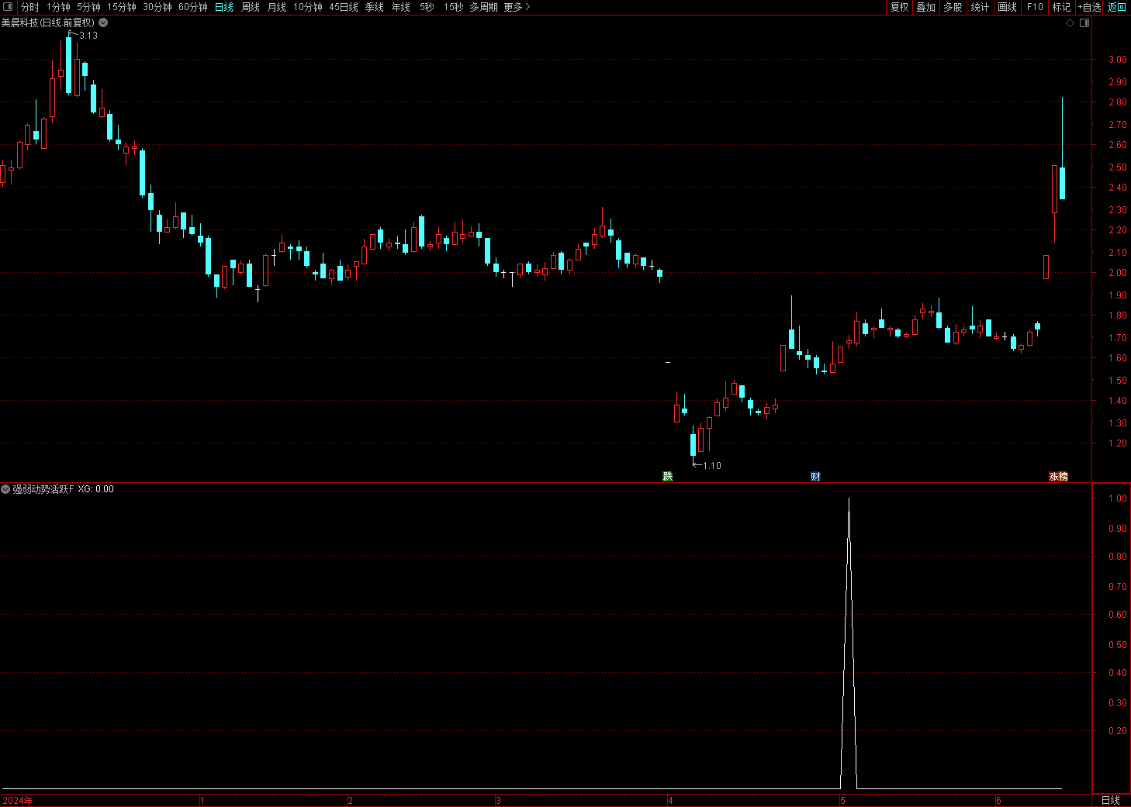Select the 45日线 period tab
The image size is (1131, 807).
[x=344, y=7]
